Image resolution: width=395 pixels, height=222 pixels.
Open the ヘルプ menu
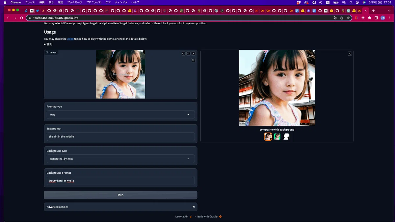pyautogui.click(x=135, y=2)
